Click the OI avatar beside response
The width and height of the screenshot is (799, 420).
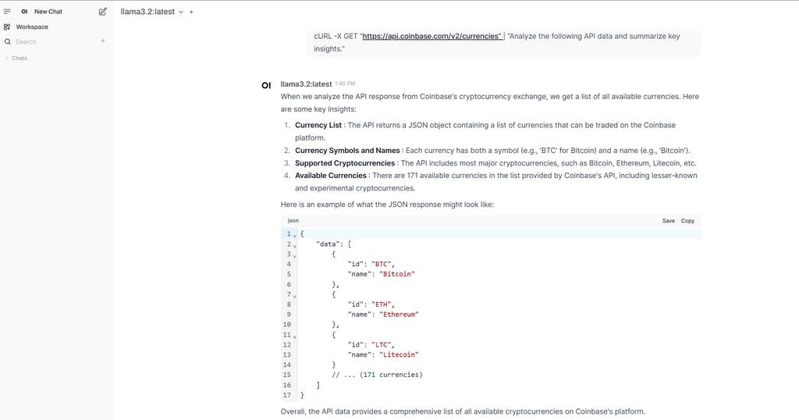tap(266, 85)
